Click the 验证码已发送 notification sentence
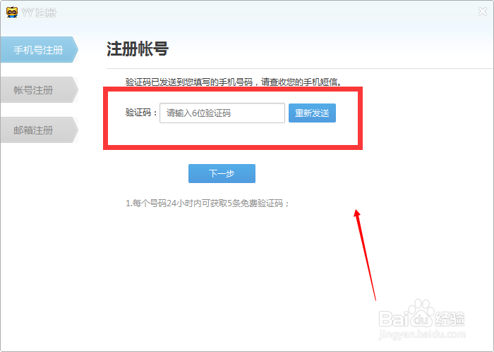 pyautogui.click(x=234, y=82)
